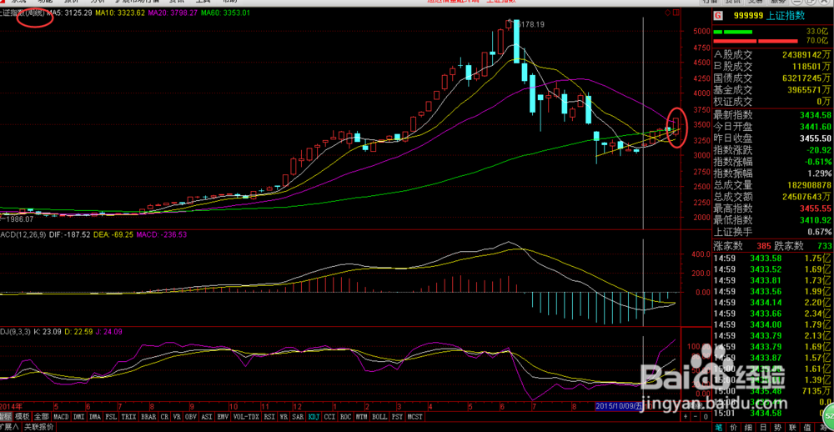Click the A股成交 24389142万 value
This screenshot has width=834, height=432.
pyautogui.click(x=806, y=54)
